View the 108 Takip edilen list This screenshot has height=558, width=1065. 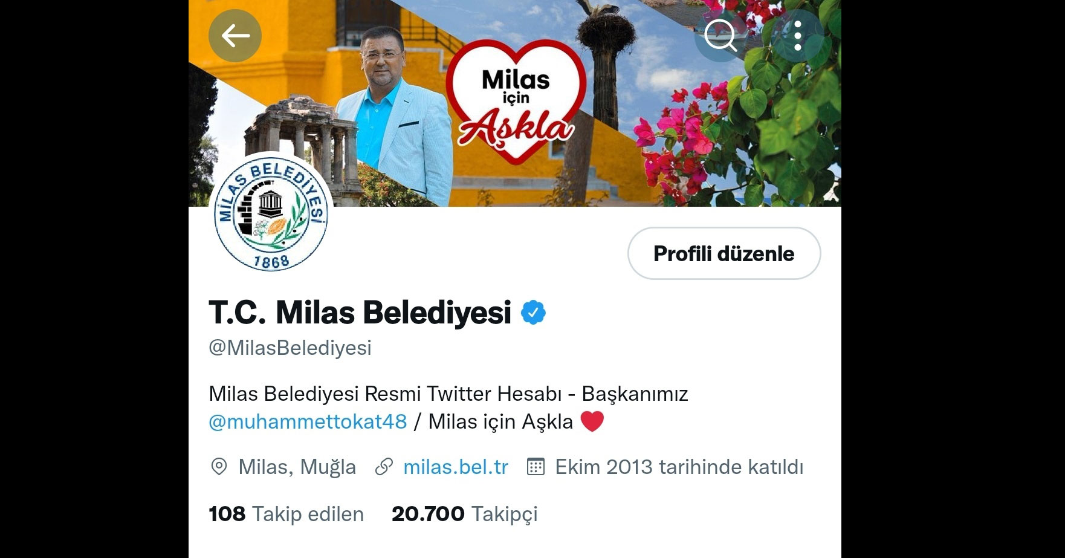[286, 514]
